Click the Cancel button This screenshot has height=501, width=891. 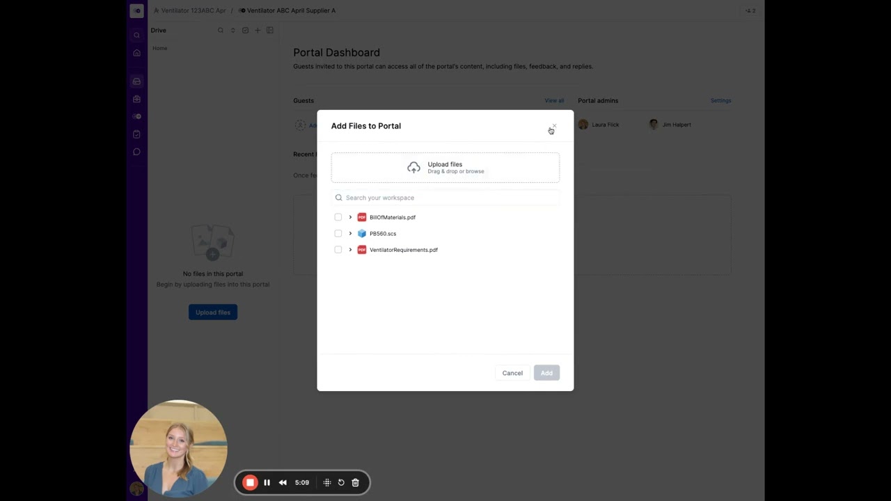coord(512,373)
